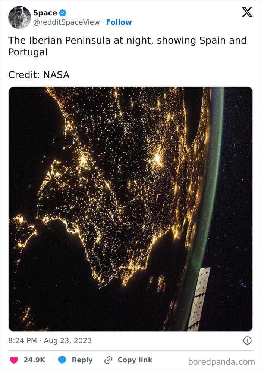Viewport: 261px width, 370px height.
Task: Open the Iberian Peninsula night photo
Action: click(x=130, y=206)
